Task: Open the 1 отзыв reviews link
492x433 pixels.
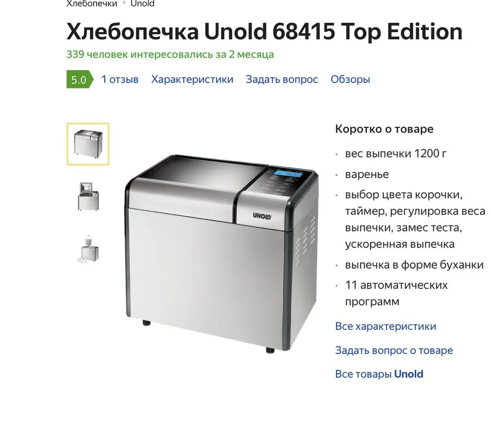Action: (x=120, y=79)
